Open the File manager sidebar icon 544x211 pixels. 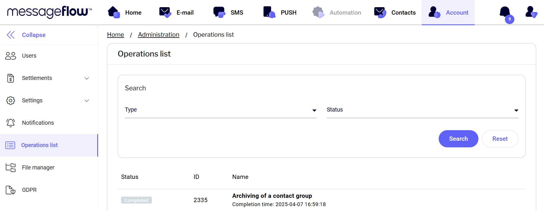[x=11, y=167]
